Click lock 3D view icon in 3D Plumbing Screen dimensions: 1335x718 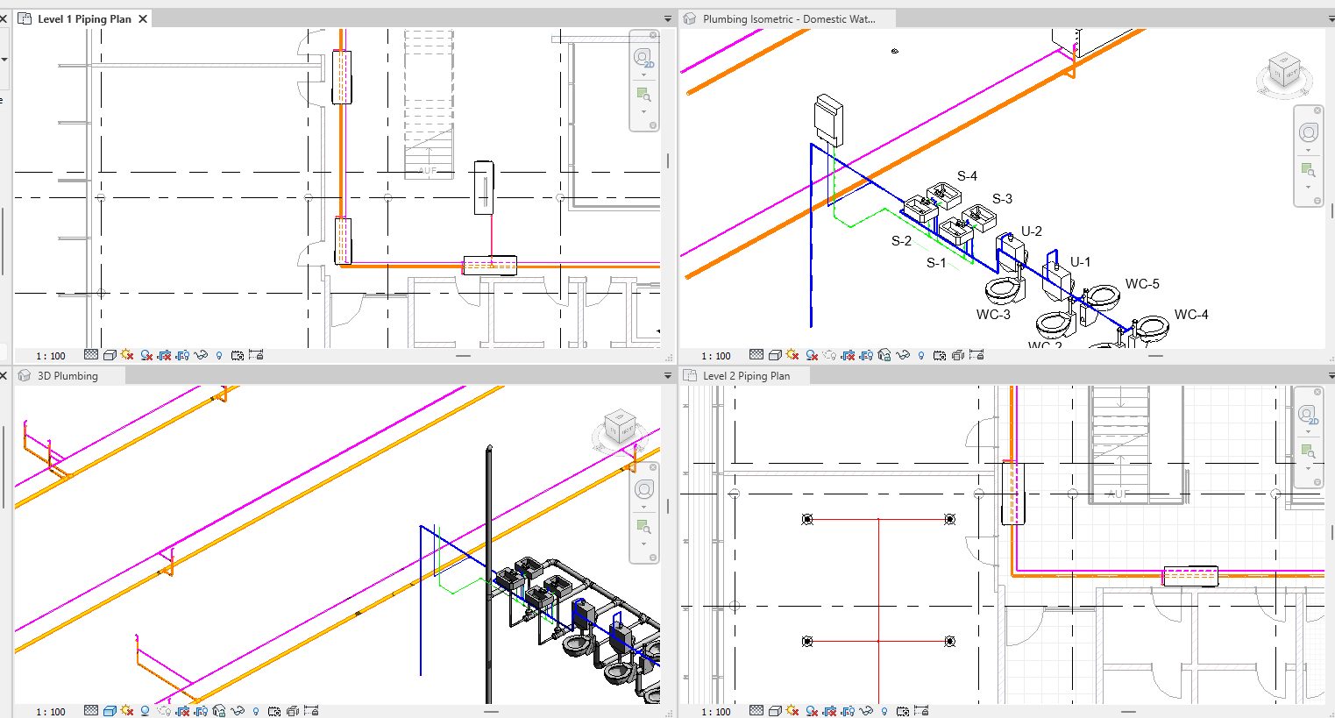(x=219, y=711)
